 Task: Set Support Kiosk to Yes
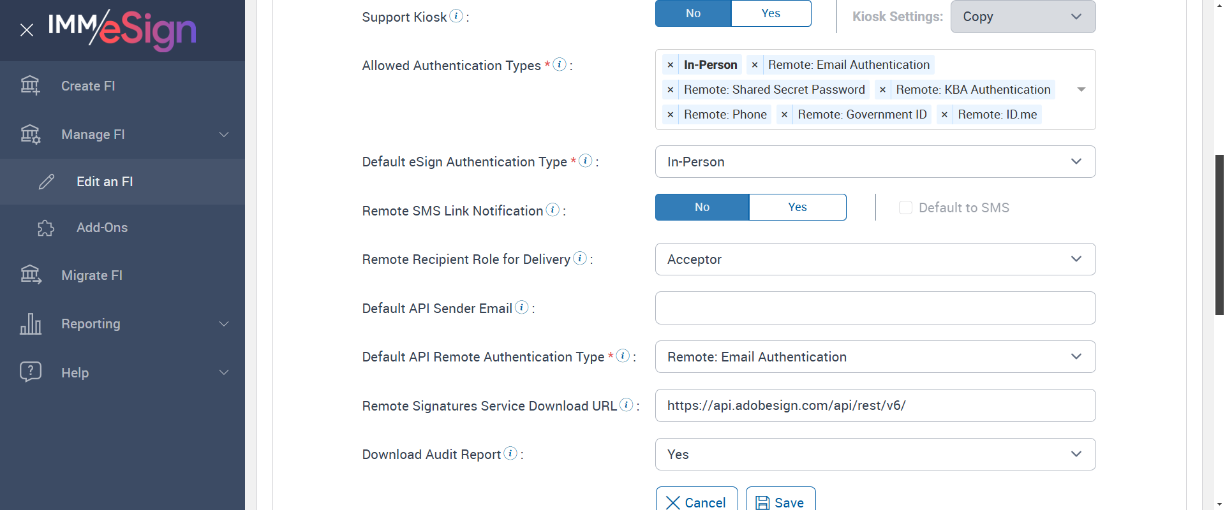click(771, 13)
